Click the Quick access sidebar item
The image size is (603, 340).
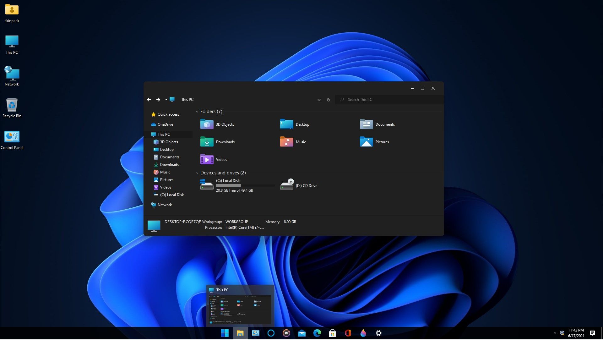click(168, 114)
